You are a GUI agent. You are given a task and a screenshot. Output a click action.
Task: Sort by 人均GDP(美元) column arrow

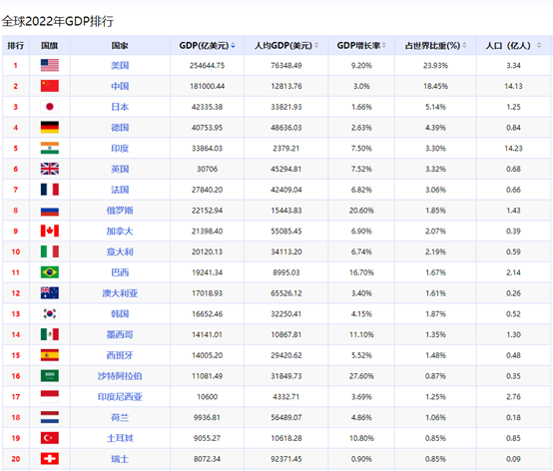click(316, 46)
